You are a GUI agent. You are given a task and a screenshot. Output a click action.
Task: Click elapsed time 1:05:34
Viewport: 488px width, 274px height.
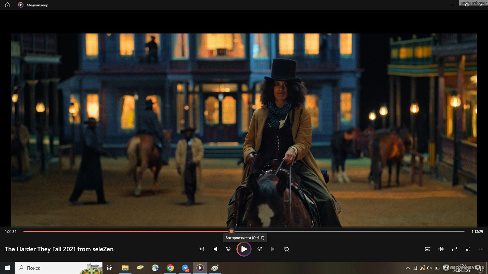pyautogui.click(x=11, y=232)
